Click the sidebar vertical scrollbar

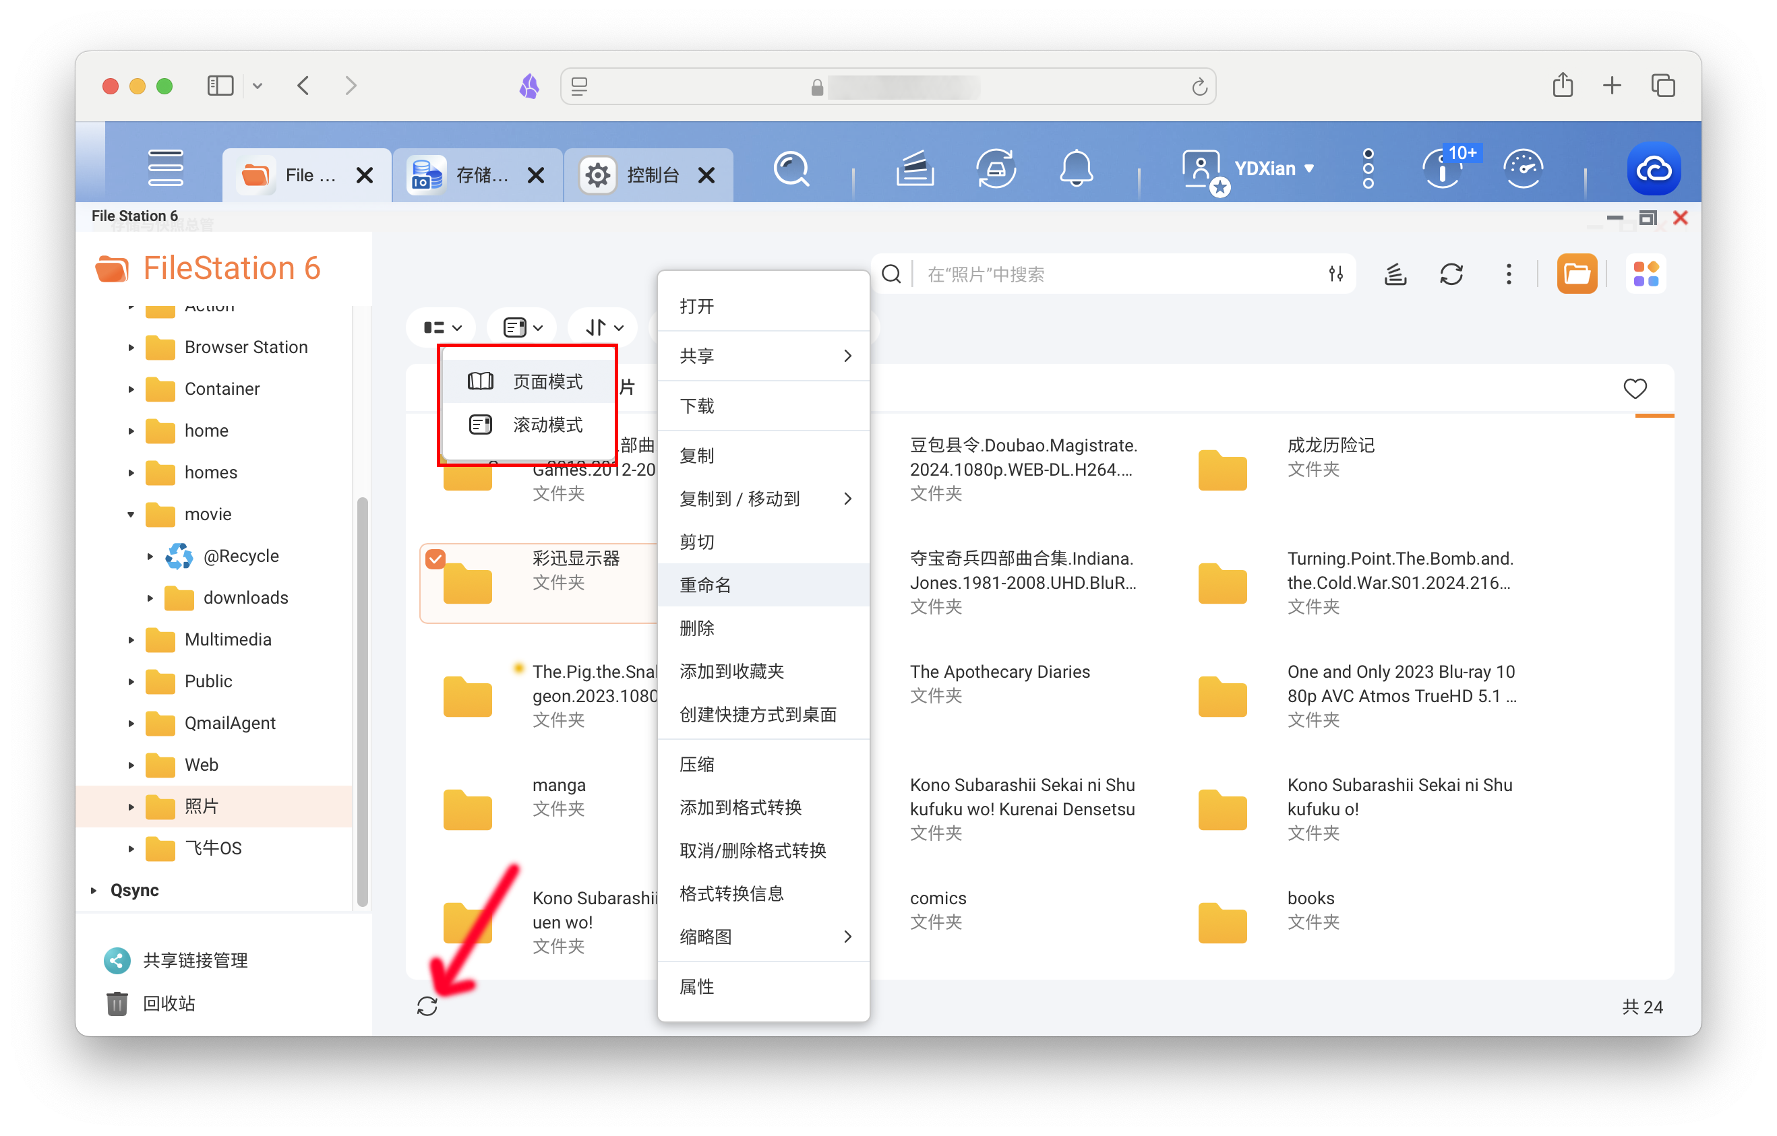362,701
